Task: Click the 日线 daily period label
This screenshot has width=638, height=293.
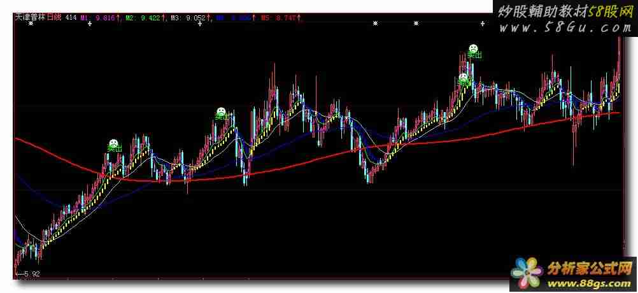Action: coord(53,17)
